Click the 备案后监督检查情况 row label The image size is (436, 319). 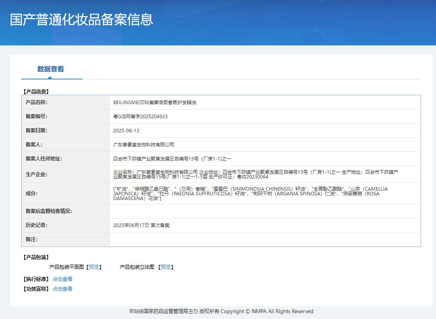[49, 211]
